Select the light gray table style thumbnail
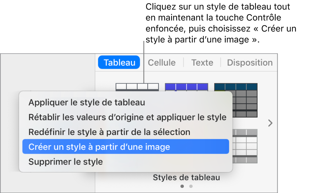 [245, 146]
